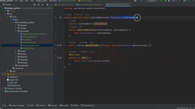
Task: Click the Collapse All icon in Project panel
Action: pyautogui.click(x=42, y=5)
